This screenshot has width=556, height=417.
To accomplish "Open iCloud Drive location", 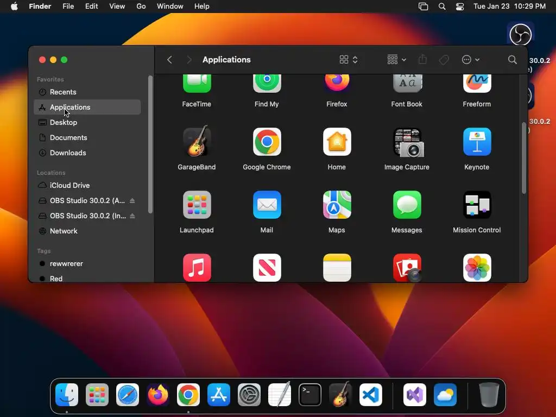I will click(x=87, y=185).
